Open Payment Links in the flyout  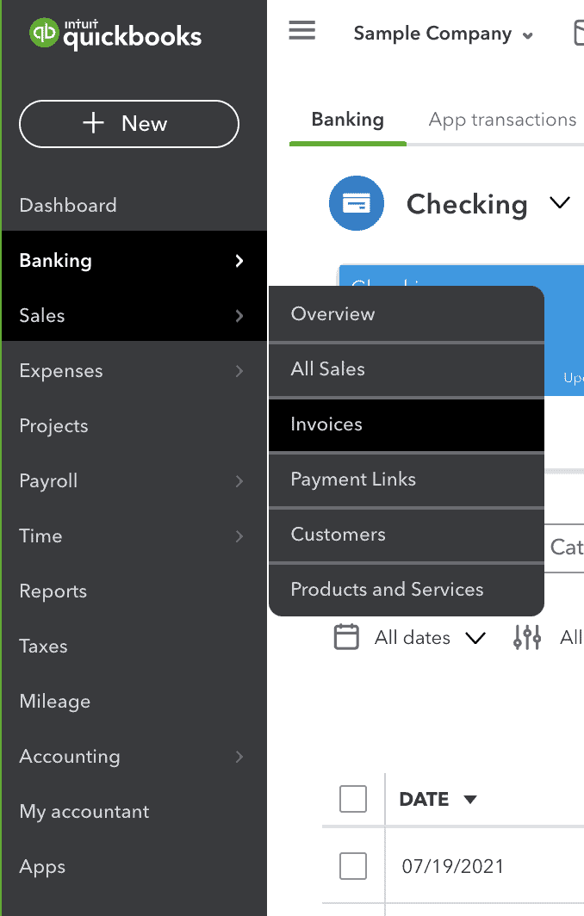(x=407, y=480)
